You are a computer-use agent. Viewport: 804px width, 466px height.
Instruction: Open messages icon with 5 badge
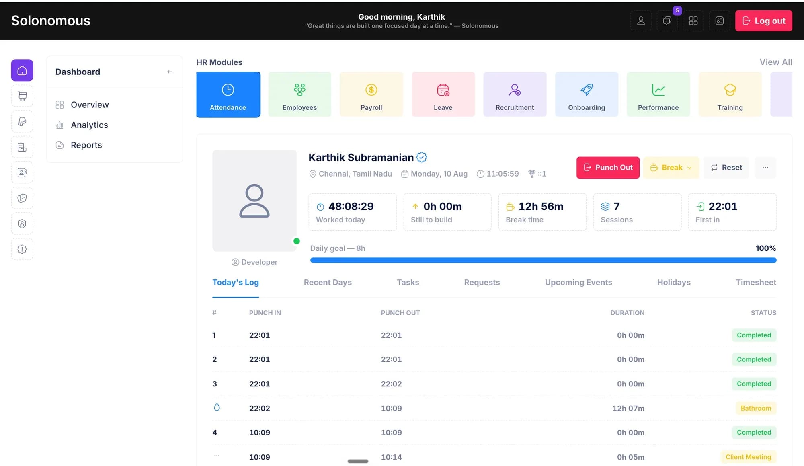pyautogui.click(x=667, y=21)
